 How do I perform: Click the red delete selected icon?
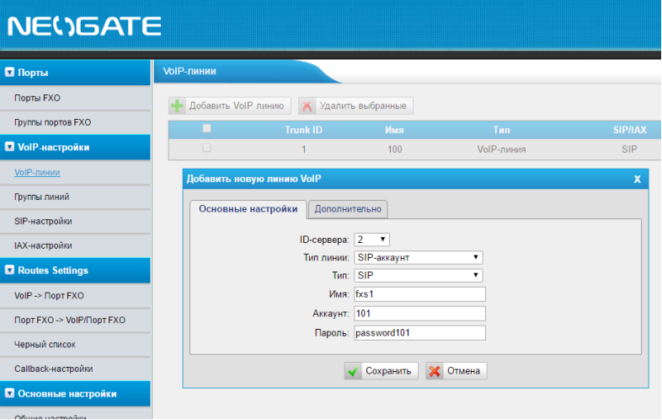pyautogui.click(x=307, y=106)
